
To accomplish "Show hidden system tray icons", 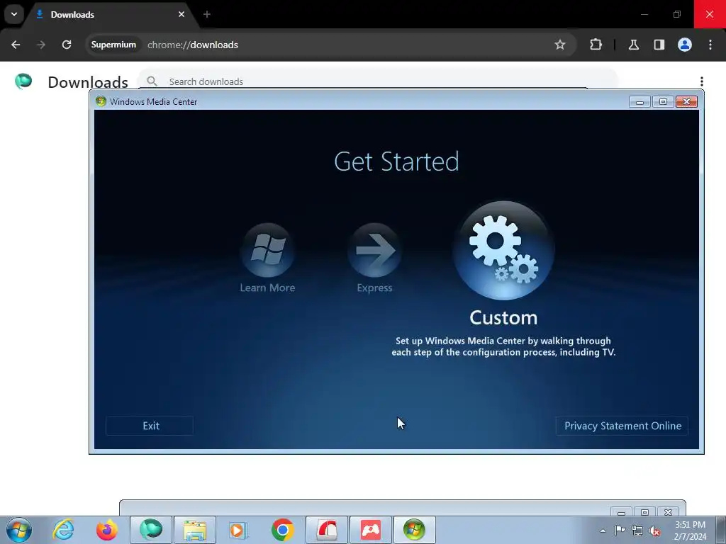I will point(603,531).
